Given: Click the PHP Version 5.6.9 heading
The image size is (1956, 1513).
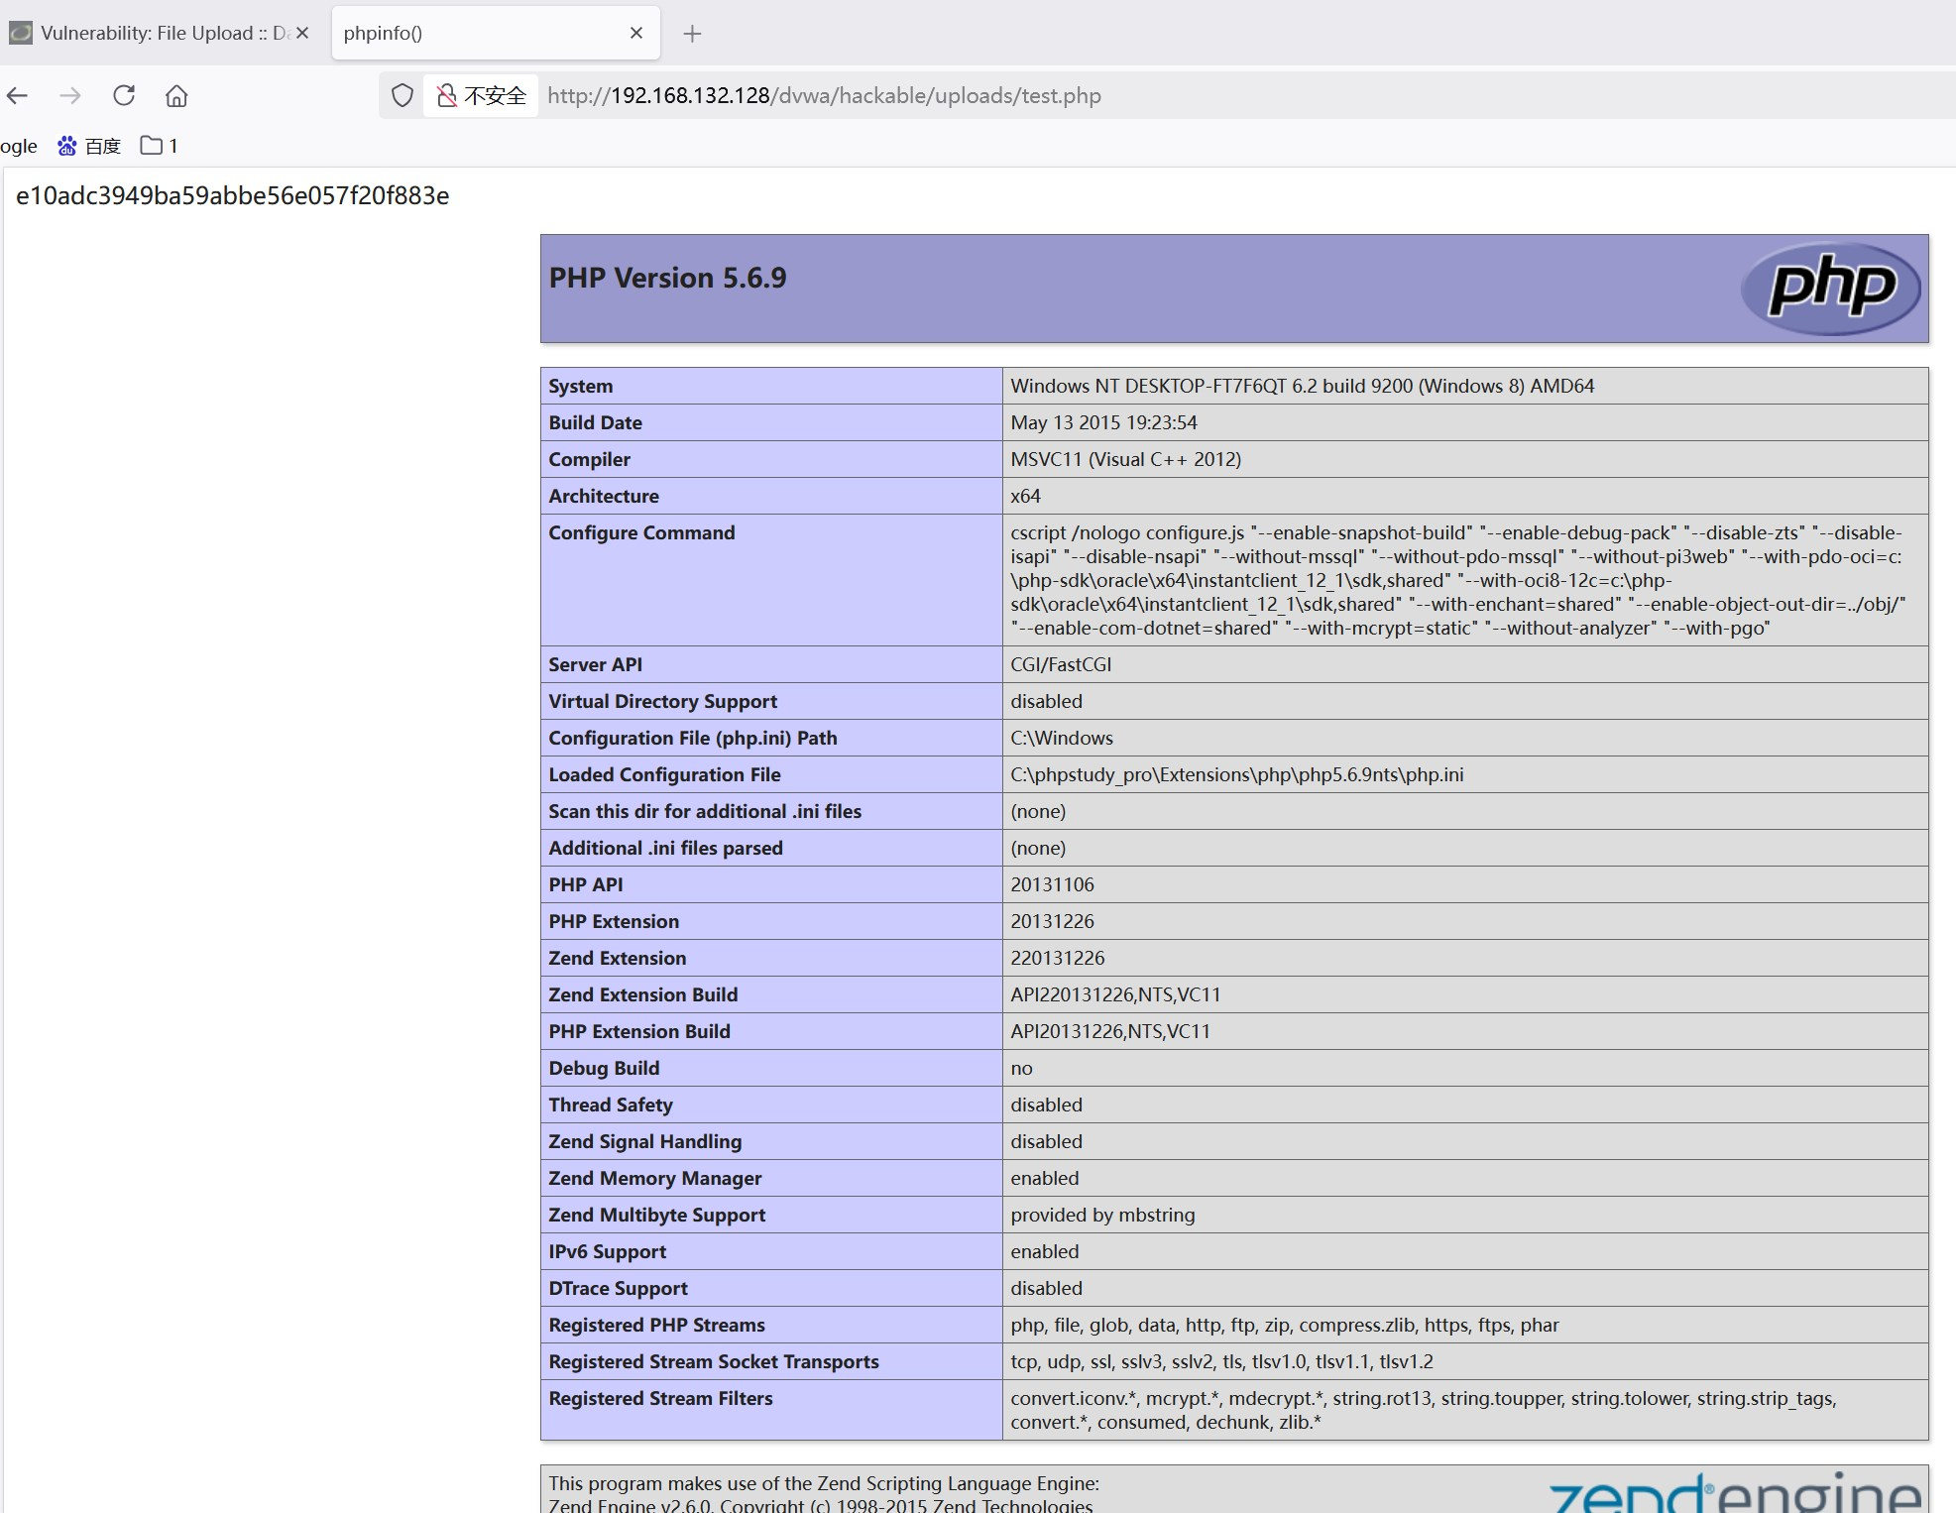Looking at the screenshot, I should click(x=667, y=278).
